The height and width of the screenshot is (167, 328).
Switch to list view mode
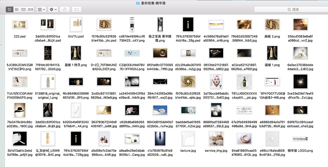[x=17, y=9]
